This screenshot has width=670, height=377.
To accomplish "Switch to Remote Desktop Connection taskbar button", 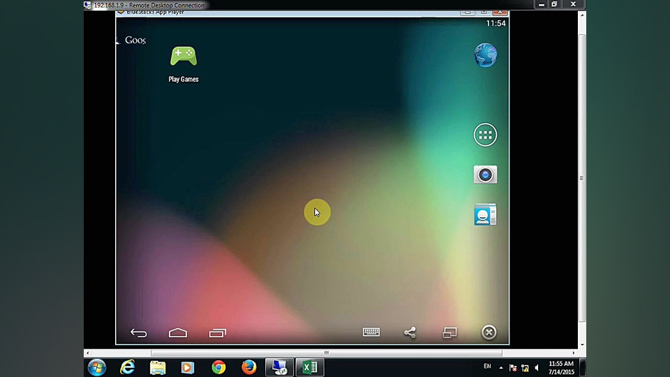I will coord(279,367).
